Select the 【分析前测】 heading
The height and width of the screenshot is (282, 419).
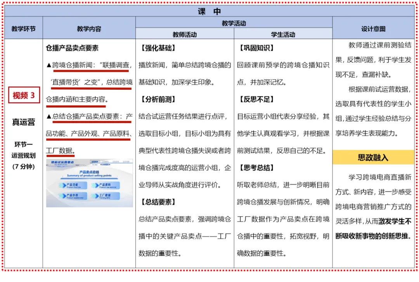tap(158, 99)
